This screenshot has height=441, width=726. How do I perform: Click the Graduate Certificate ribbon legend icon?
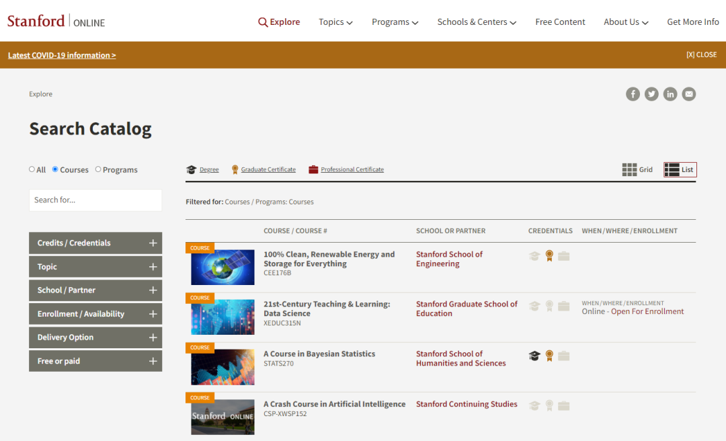coord(235,169)
